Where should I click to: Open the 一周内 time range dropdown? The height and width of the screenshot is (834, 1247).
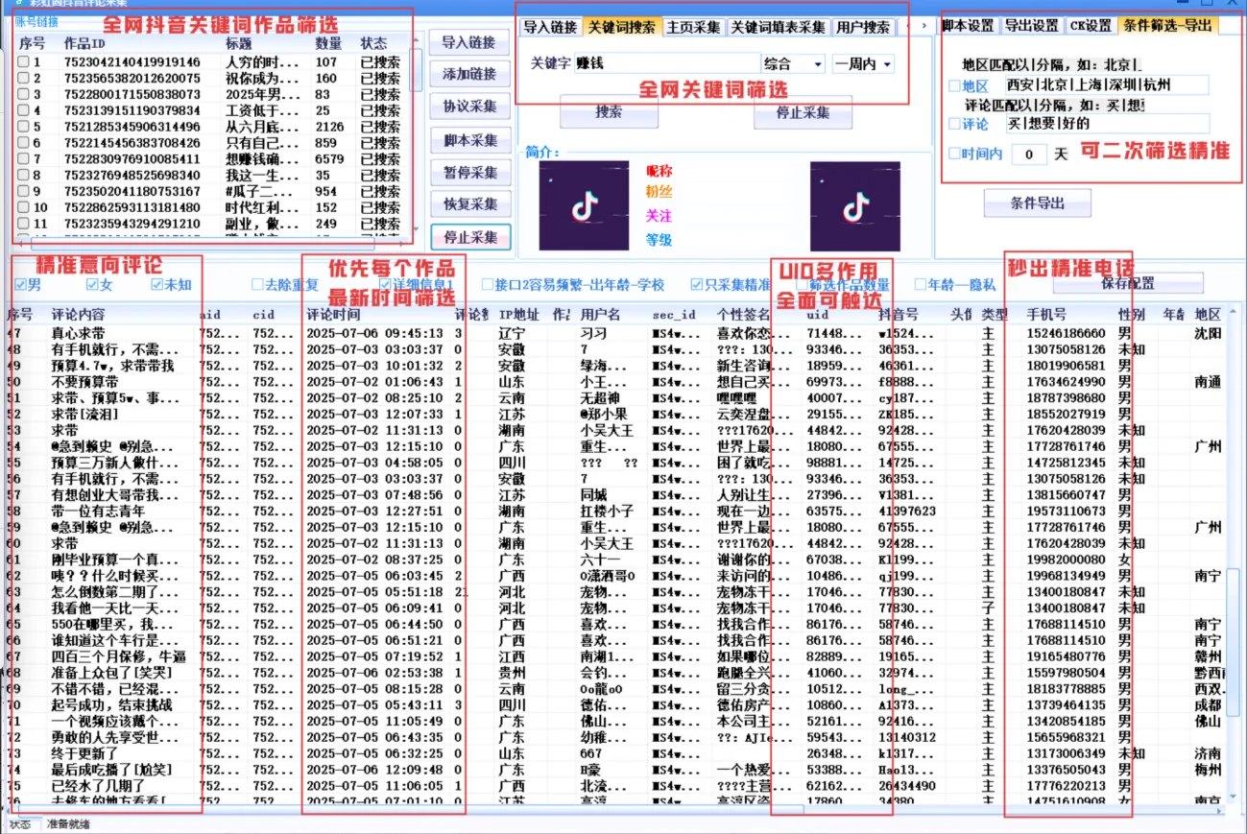tap(863, 64)
